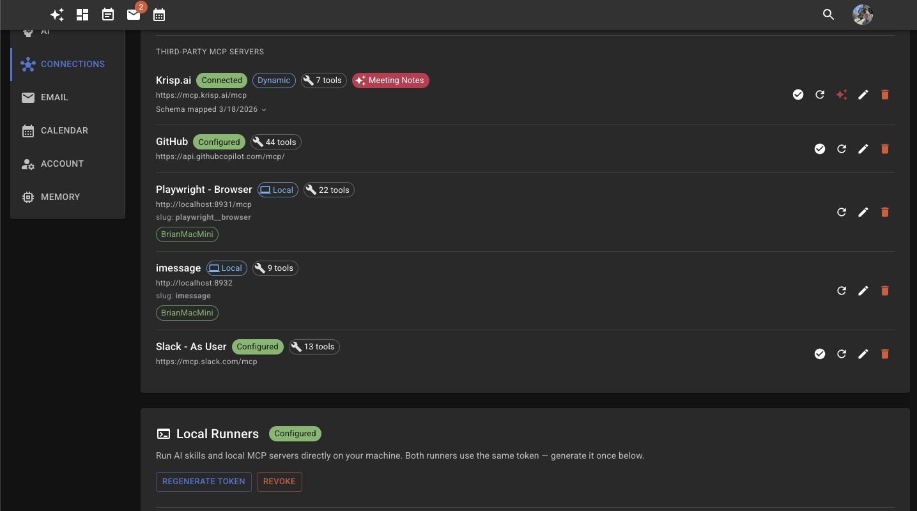Screen dimensions: 917x511
Task: Open the calendar month icon in top bar
Action: tap(159, 14)
